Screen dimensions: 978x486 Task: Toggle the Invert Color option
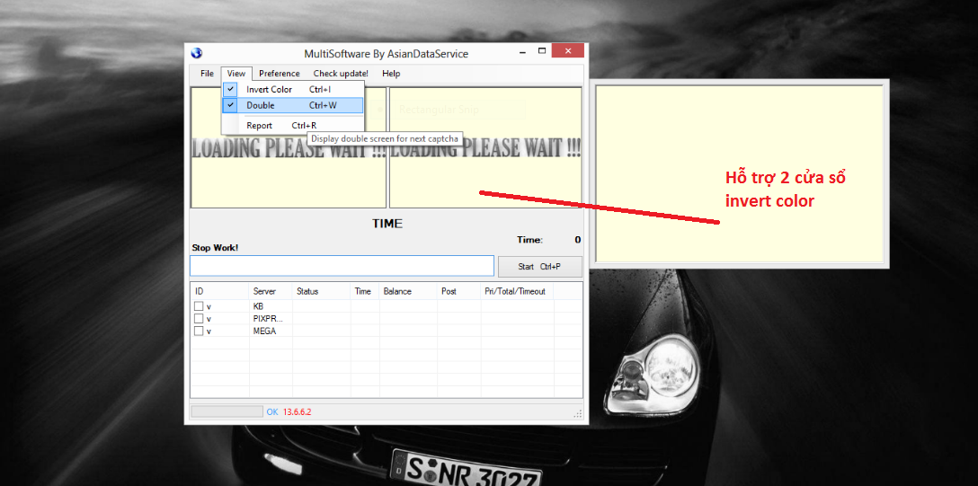[x=292, y=89]
